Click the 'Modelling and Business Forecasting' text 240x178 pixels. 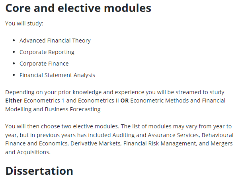[x=53, y=109]
